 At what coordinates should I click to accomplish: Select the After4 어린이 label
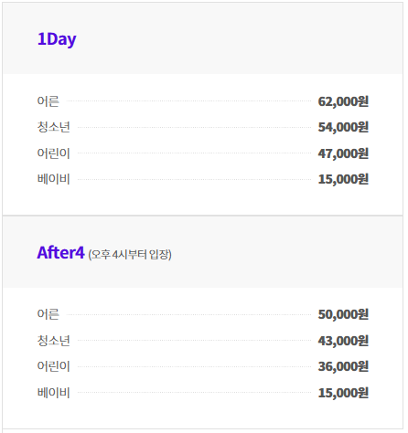(53, 366)
